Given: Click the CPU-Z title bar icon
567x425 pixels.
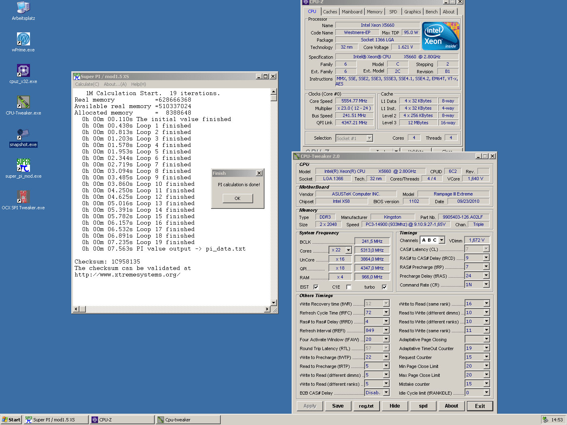Looking at the screenshot, I should (306, 2).
